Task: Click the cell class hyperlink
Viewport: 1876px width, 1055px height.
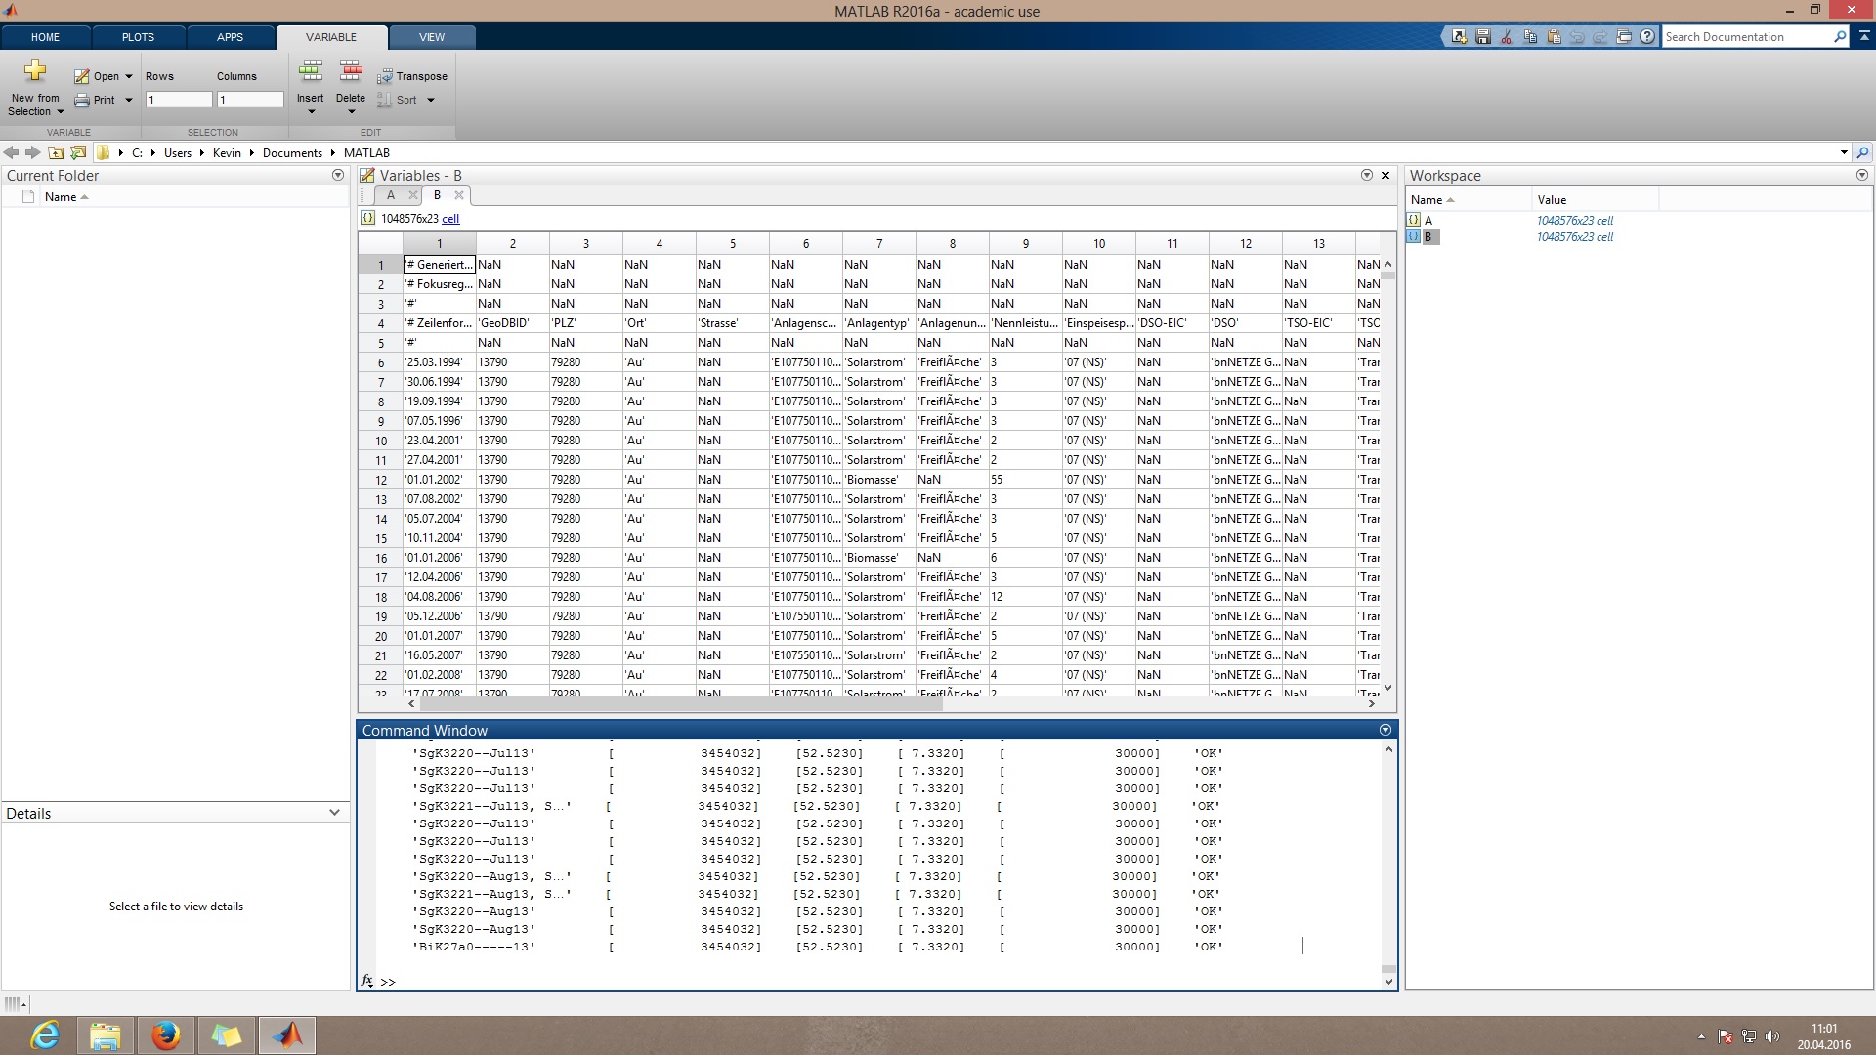Action: coord(450,219)
